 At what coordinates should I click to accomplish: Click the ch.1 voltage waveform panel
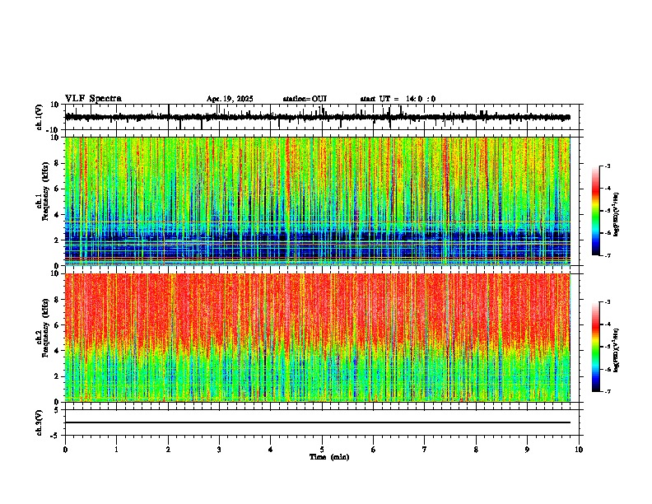pos(322,117)
